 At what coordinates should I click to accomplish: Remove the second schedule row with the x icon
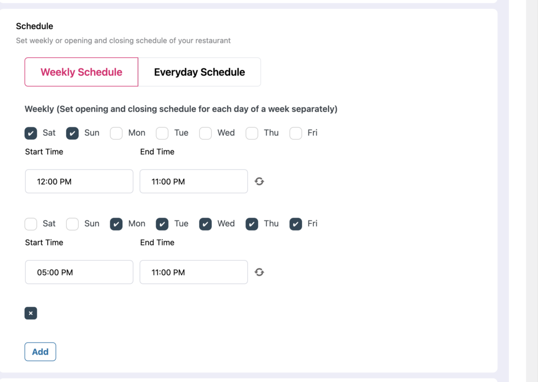click(x=30, y=314)
